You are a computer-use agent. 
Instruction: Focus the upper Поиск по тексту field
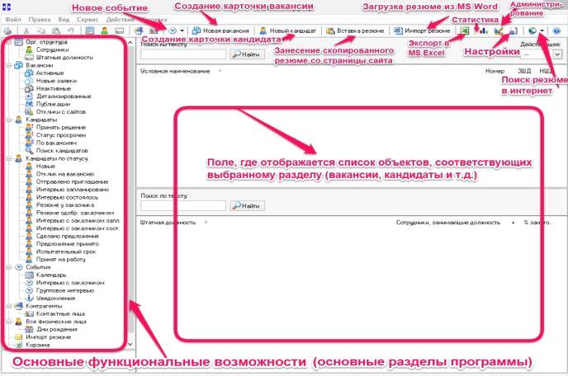pos(183,54)
